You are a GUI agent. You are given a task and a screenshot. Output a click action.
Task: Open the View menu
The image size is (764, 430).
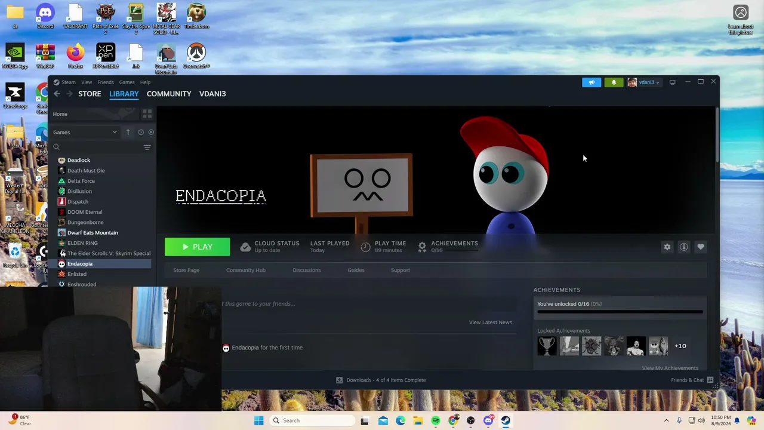click(x=87, y=82)
